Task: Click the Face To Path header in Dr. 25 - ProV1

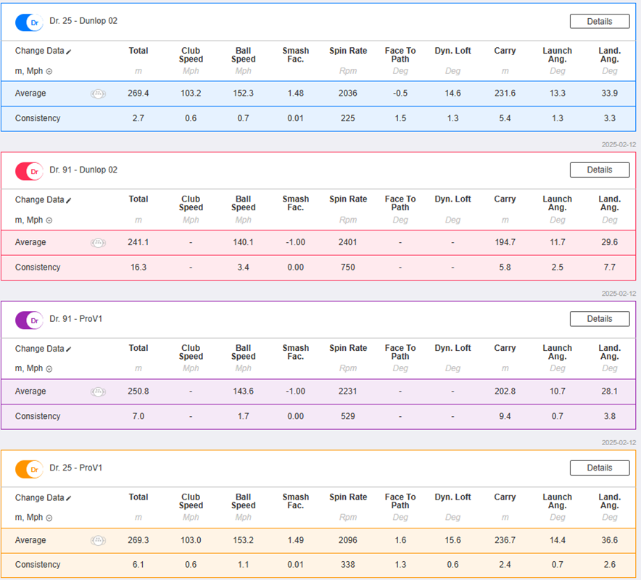Action: pos(400,501)
